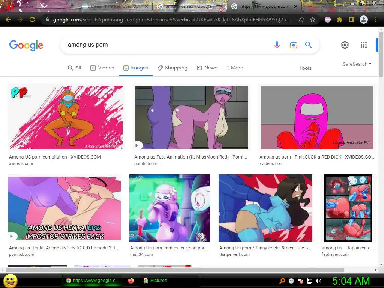Start voice search with microphone icon
This screenshot has width=384, height=288.
pyautogui.click(x=277, y=45)
